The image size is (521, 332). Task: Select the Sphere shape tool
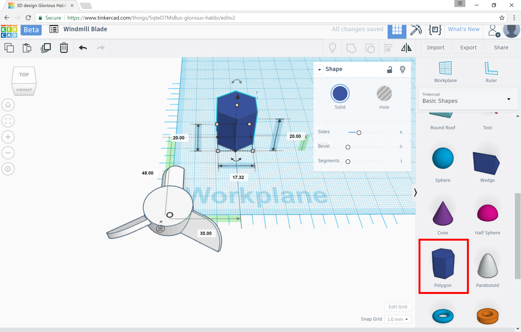443,158
